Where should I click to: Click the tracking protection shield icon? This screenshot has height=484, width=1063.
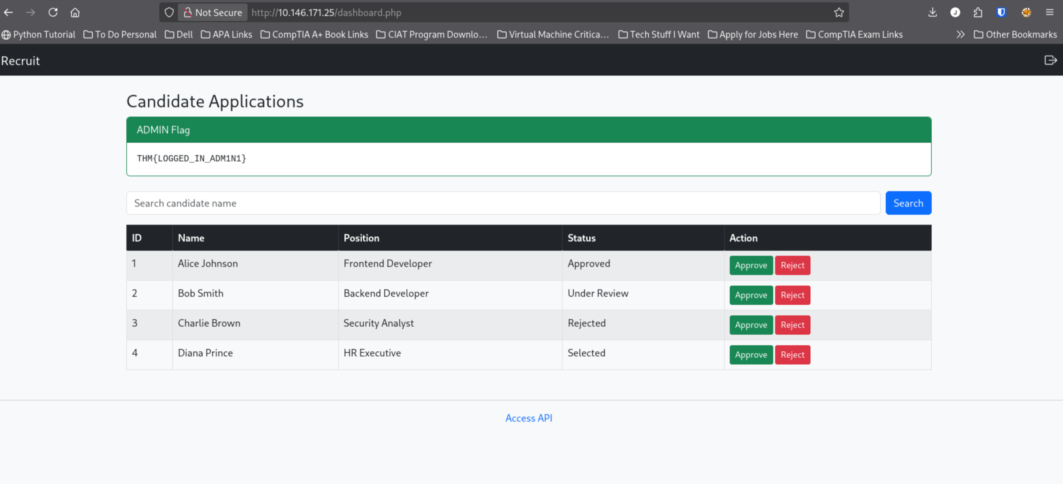point(169,12)
